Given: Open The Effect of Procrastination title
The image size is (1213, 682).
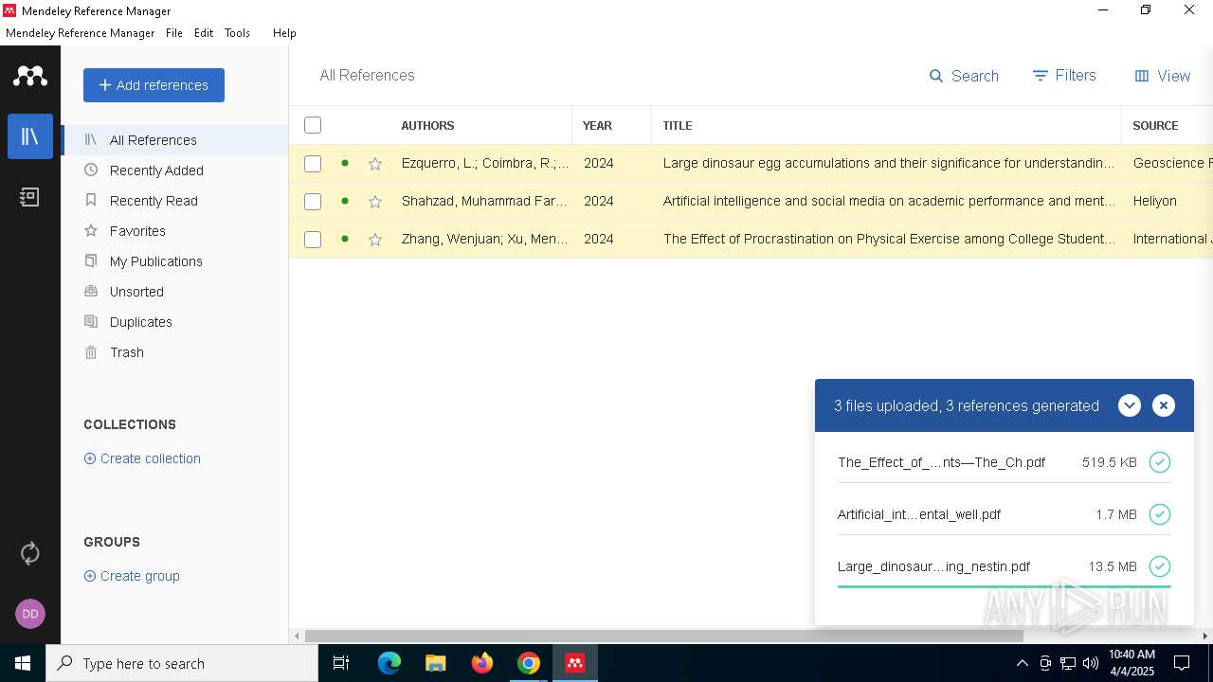Looking at the screenshot, I should click(889, 239).
